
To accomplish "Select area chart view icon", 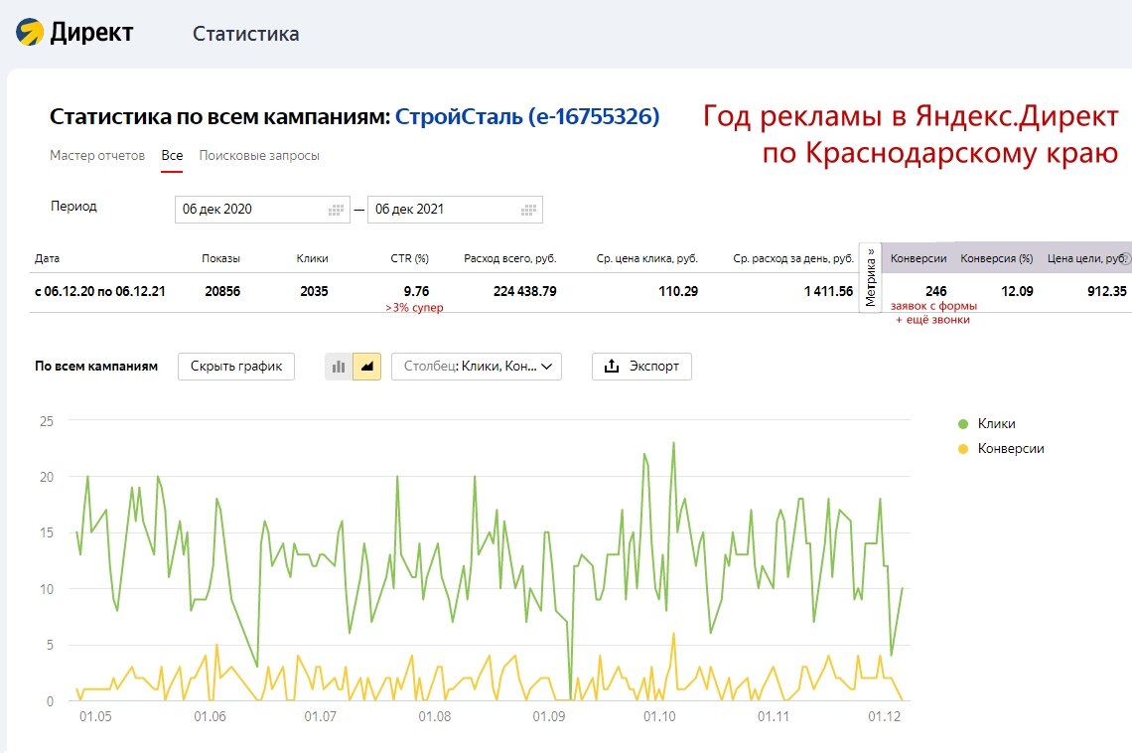I will tap(366, 367).
